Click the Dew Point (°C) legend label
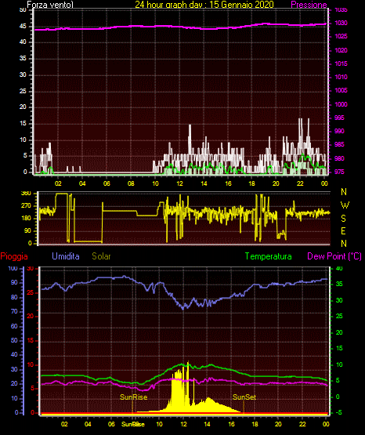 (334, 256)
